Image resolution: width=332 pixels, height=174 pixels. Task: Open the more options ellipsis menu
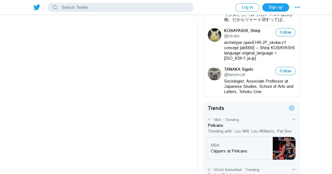(x=297, y=7)
